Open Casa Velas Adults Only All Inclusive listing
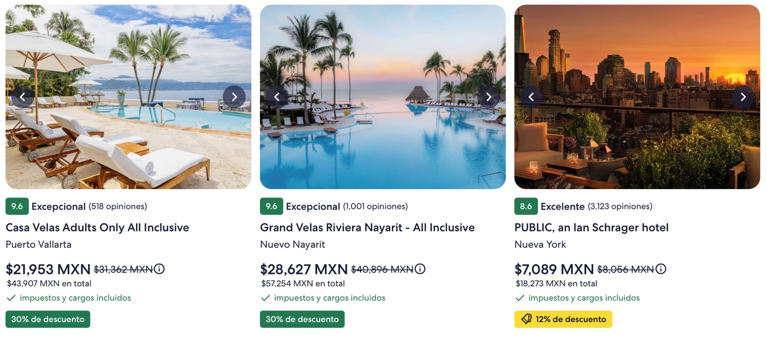 pos(97,228)
